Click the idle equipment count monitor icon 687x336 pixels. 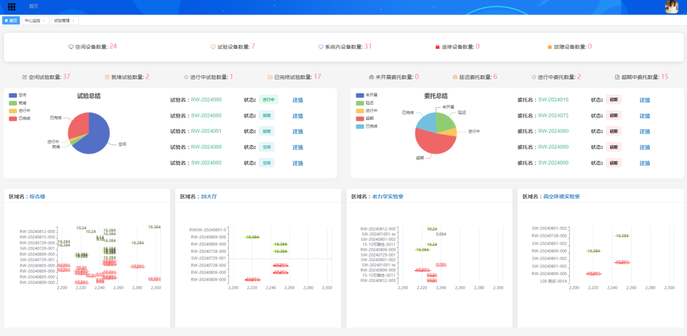click(71, 46)
